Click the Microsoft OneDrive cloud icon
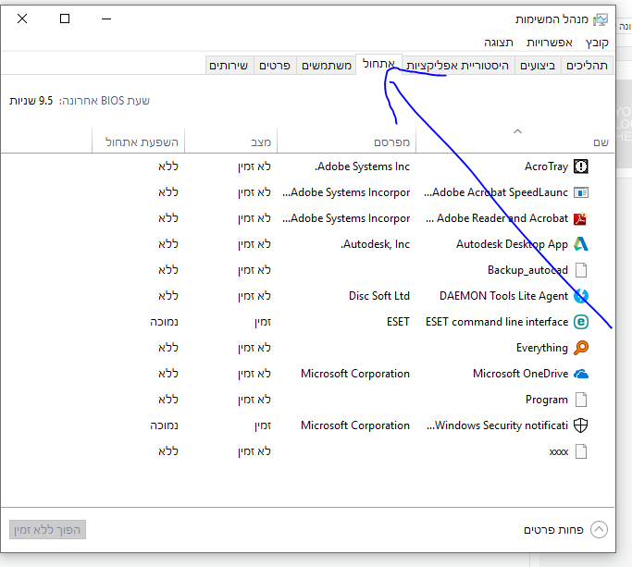632x567 pixels. coord(581,374)
